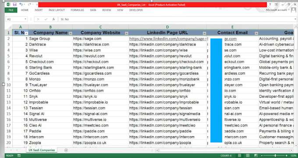The width and height of the screenshot is (298, 158).
Task: Open the DEVELOPER tab
Action: [136, 10]
